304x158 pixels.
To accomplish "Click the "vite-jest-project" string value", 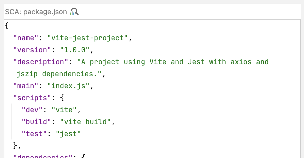I will click(x=87, y=38).
